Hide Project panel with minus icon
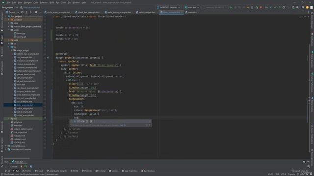314x176 pixels. click(x=40, y=12)
